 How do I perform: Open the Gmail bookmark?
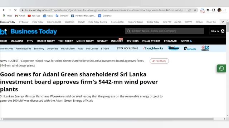pyautogui.click(x=20, y=16)
